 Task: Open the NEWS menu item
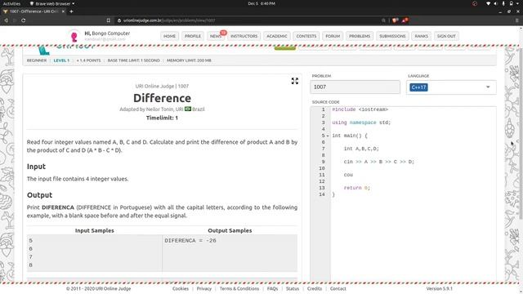coord(216,36)
